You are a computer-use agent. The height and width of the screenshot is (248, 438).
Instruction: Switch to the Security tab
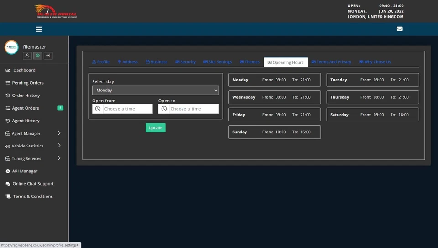186,62
